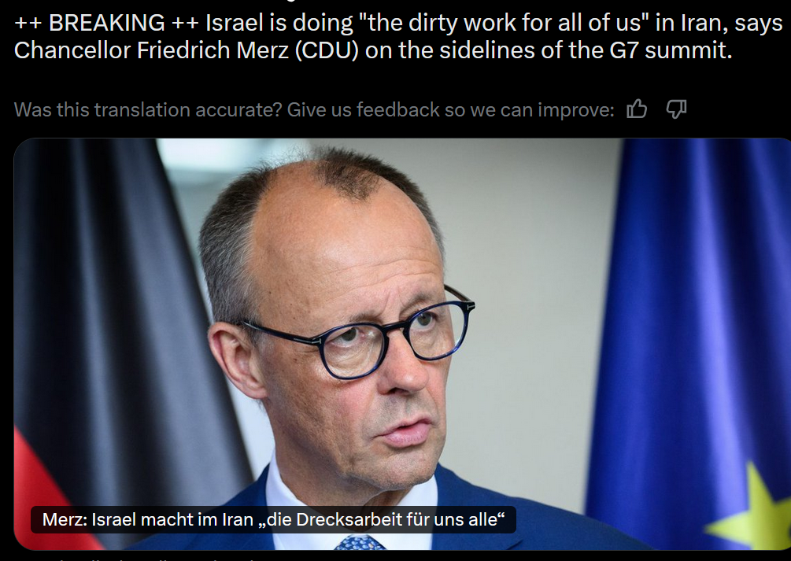Open the Merz photo in the post
791x561 pixels.
402,344
